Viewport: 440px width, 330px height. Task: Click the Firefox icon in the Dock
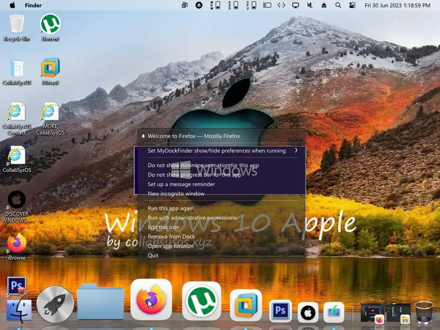pos(151,299)
